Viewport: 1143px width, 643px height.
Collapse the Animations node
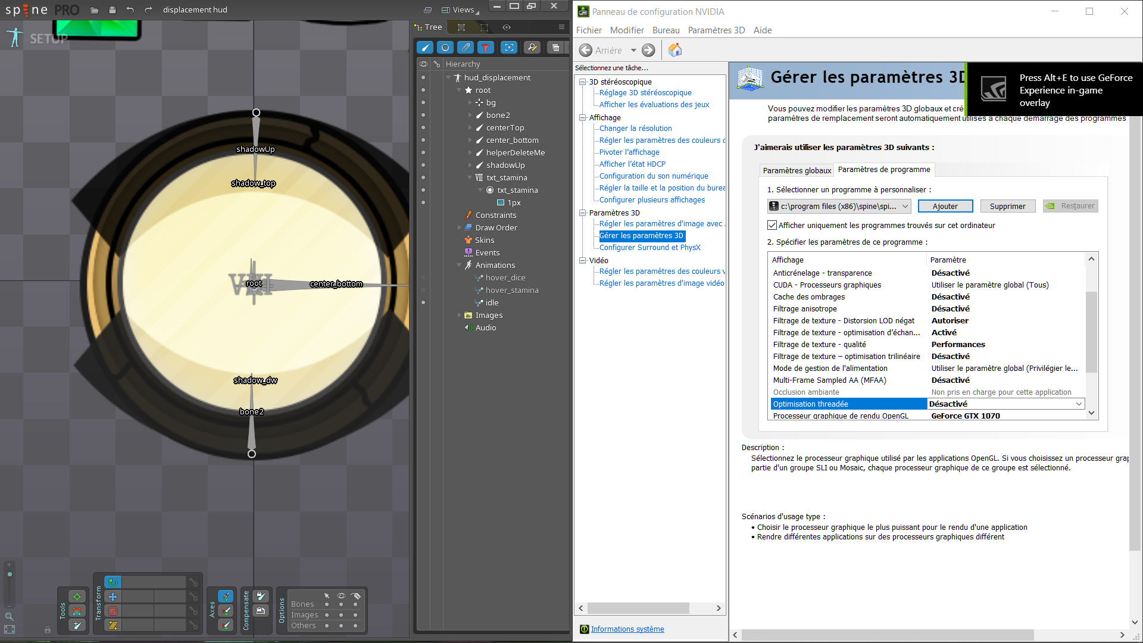[459, 265]
